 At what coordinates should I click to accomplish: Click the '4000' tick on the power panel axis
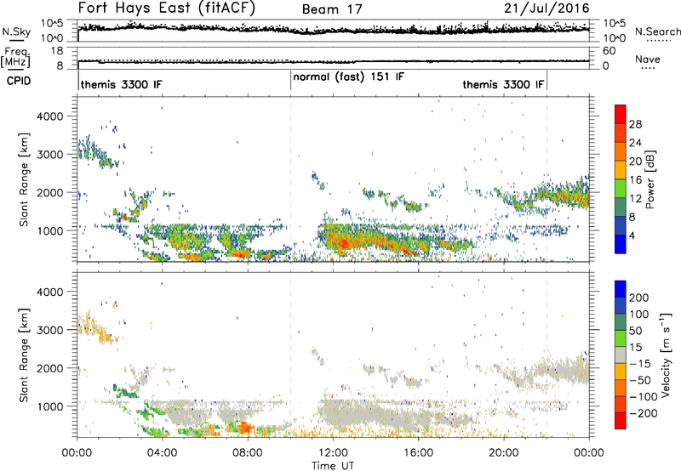coord(49,116)
